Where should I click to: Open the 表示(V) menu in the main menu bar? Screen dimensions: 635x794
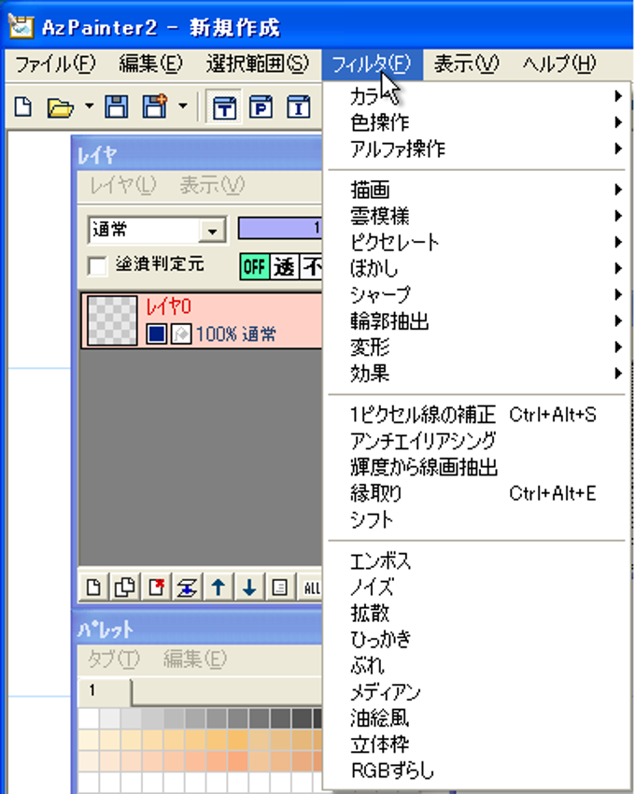point(466,64)
